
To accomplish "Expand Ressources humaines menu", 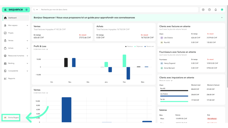I will [x=16, y=56].
